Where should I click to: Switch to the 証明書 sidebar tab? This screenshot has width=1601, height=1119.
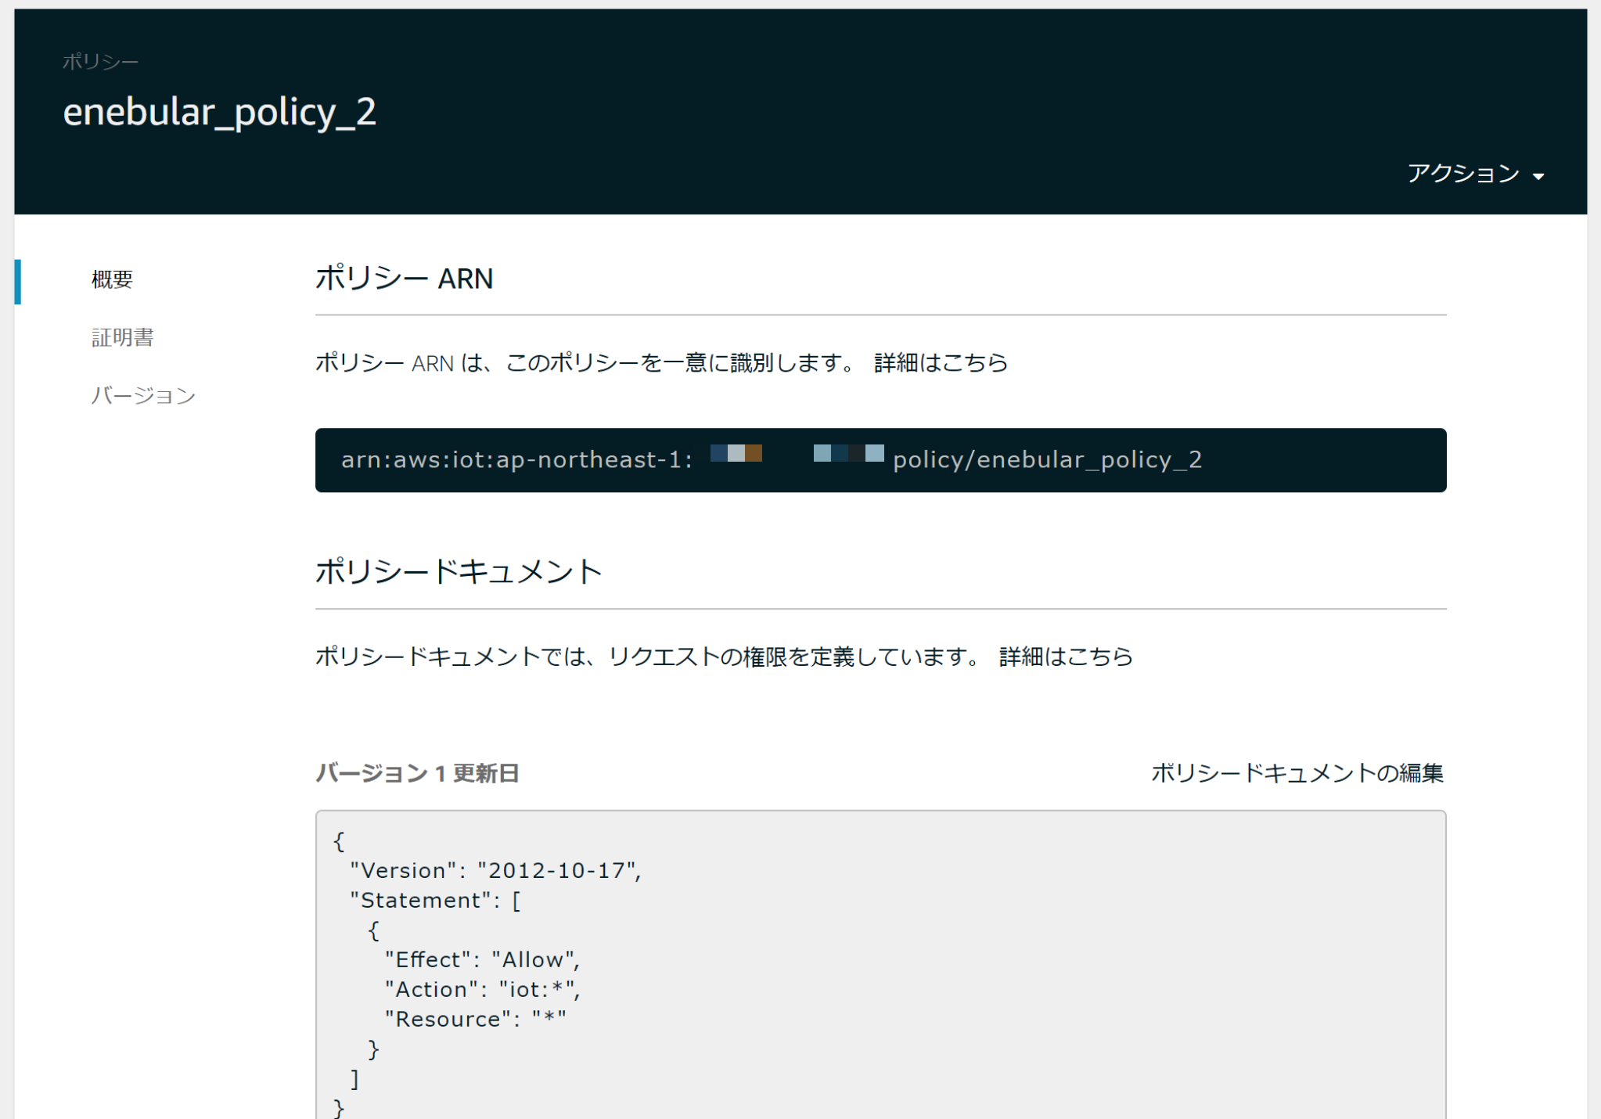(122, 337)
